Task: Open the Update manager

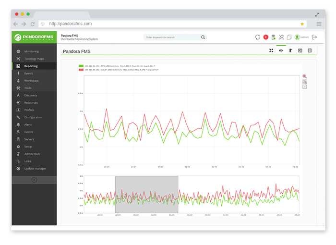Action: click(x=34, y=169)
